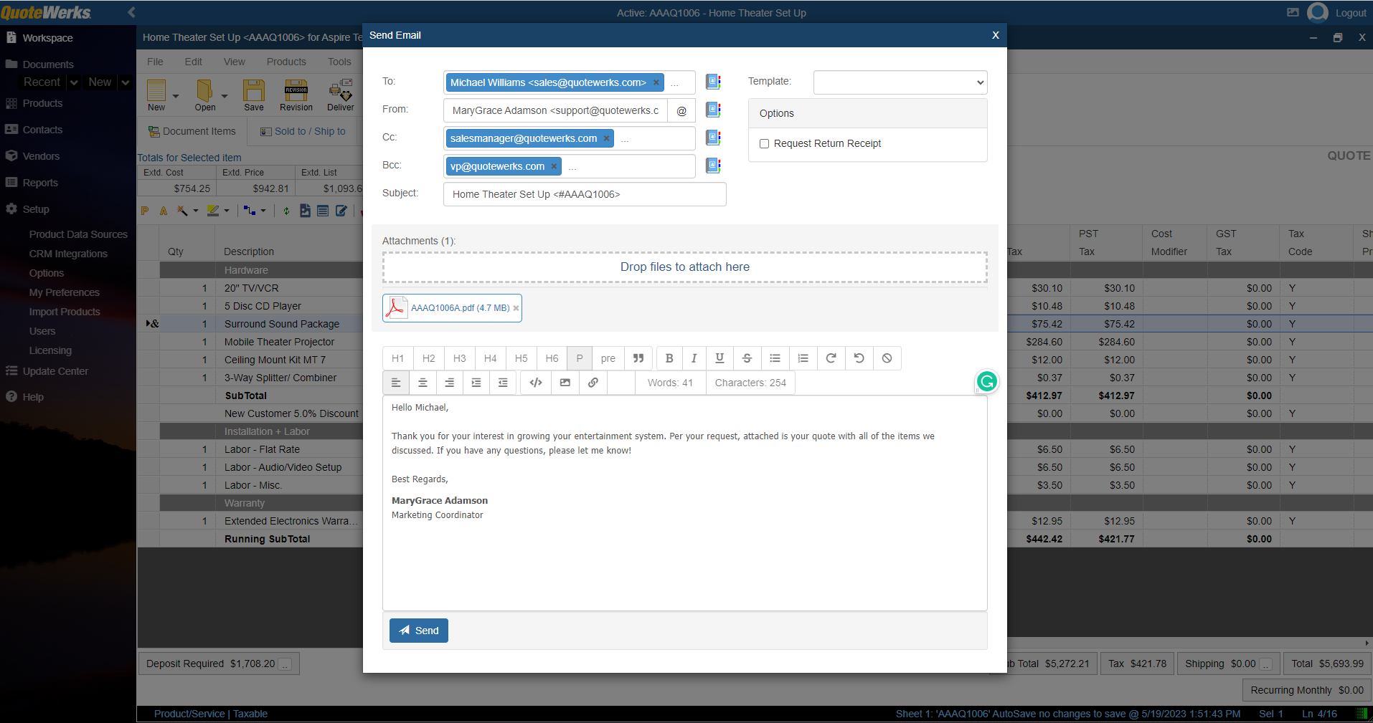Open address book for Bcc field
The width and height of the screenshot is (1373, 723).
[713, 166]
